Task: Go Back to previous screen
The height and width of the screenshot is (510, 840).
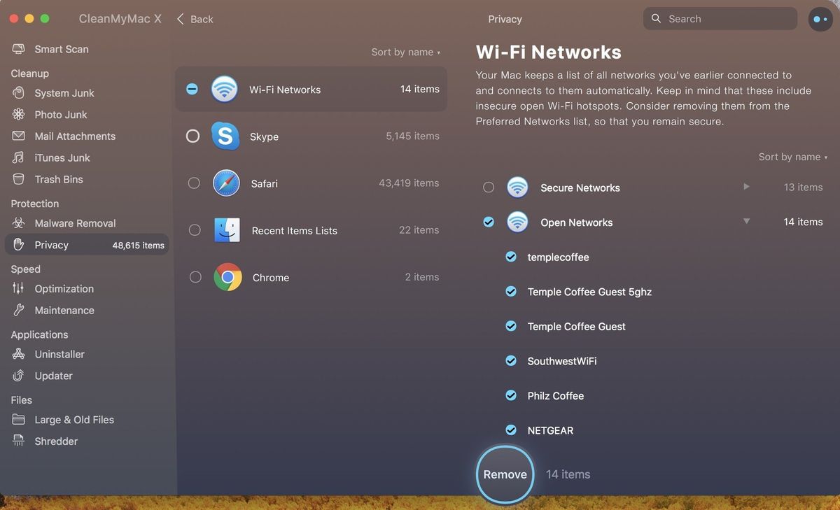Action: click(x=195, y=19)
